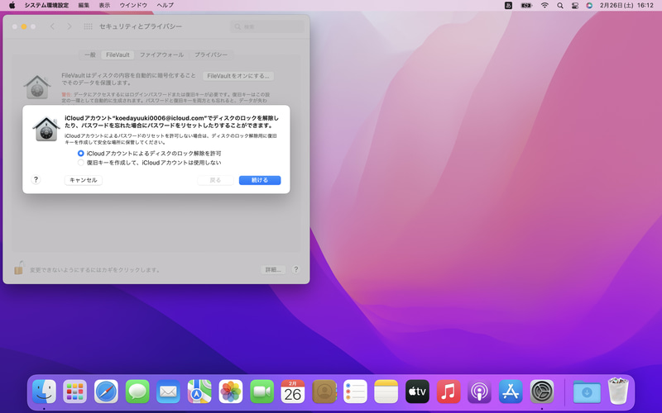Go forward with the toolbar right chevron

pos(70,26)
